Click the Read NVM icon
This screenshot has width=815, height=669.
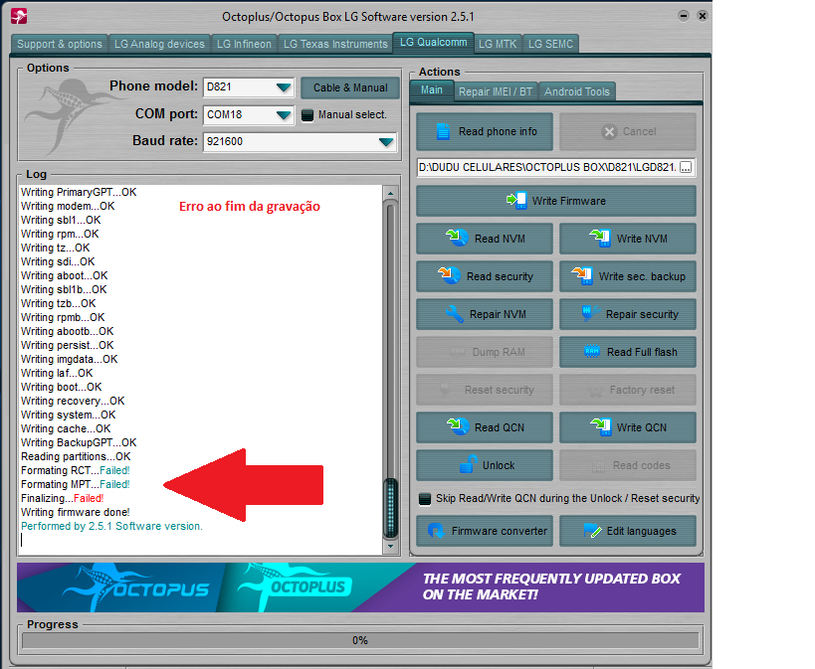pos(458,238)
